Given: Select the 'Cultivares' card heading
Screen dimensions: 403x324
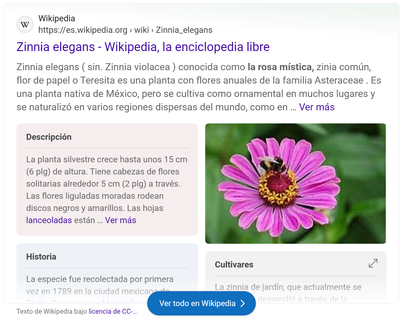Looking at the screenshot, I should coord(234,265).
